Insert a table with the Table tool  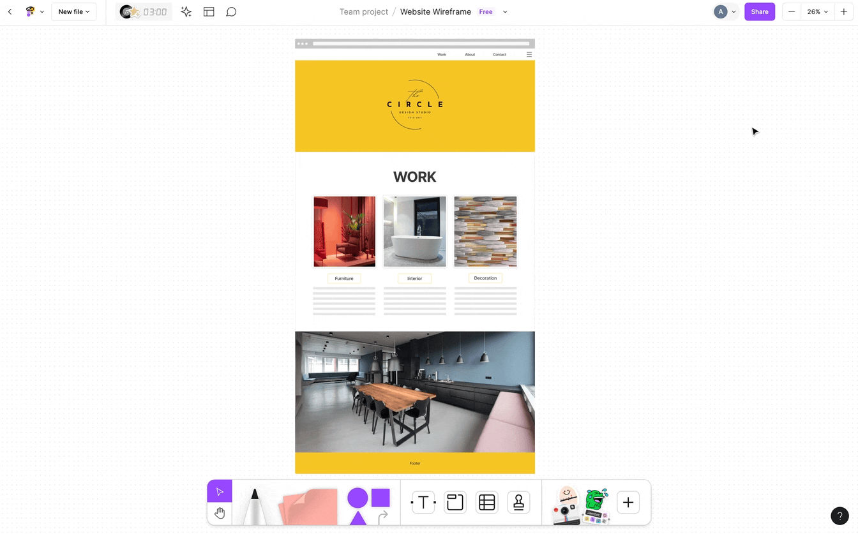(487, 503)
